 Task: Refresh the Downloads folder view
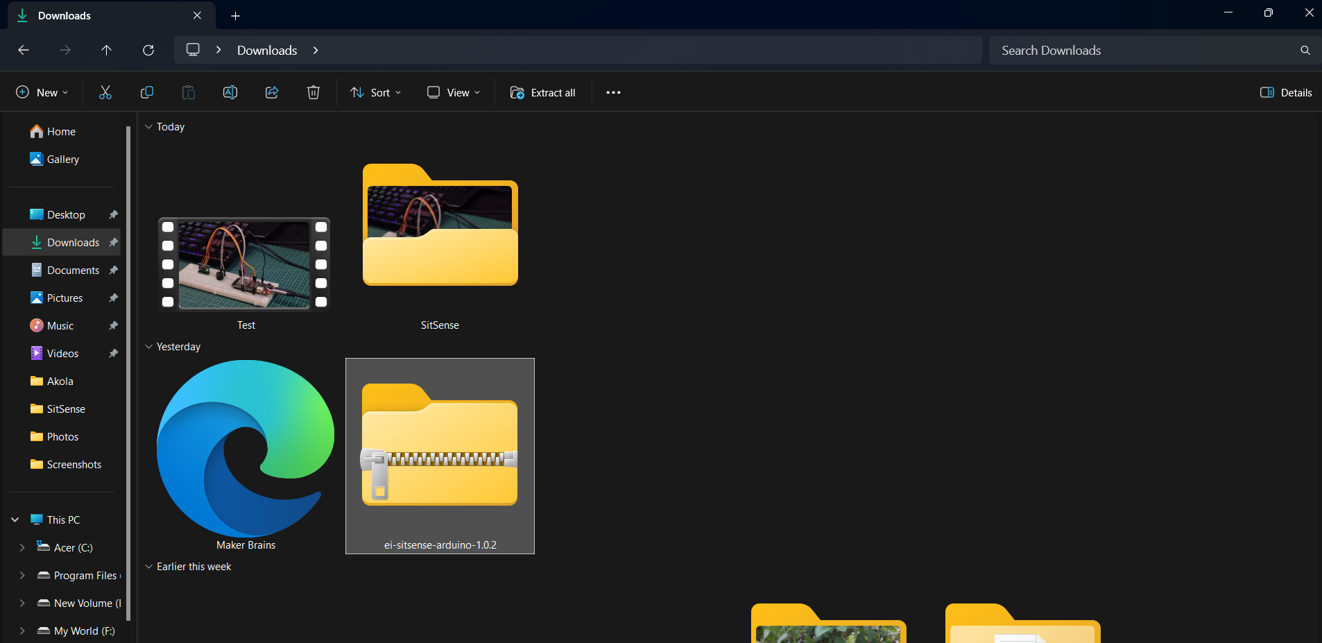pyautogui.click(x=148, y=50)
